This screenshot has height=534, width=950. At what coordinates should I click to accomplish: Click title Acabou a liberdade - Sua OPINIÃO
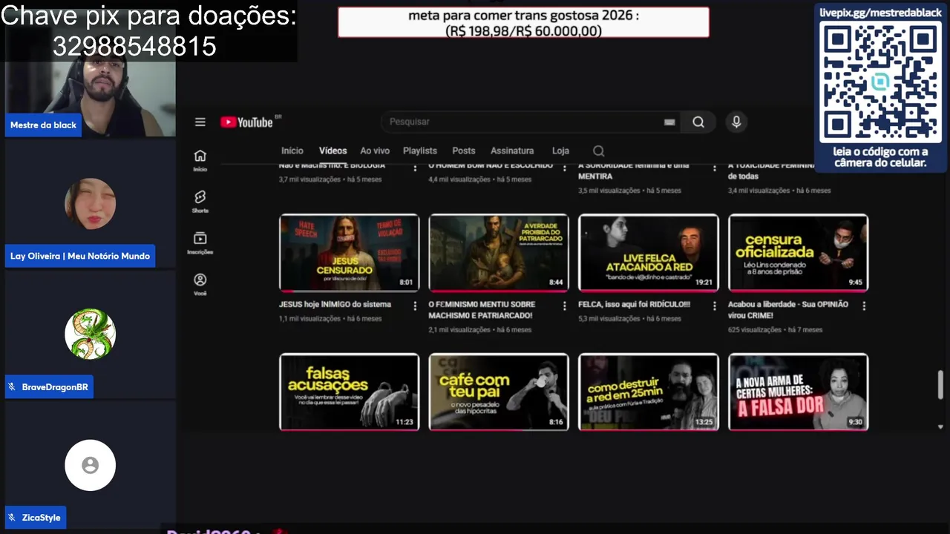click(788, 310)
